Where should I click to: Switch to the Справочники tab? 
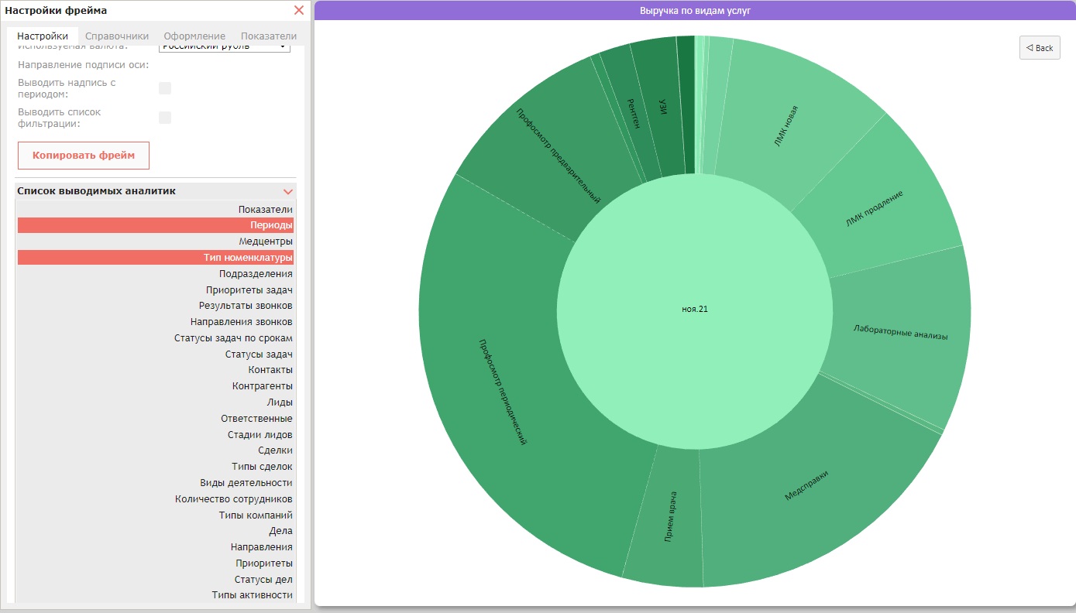(117, 36)
